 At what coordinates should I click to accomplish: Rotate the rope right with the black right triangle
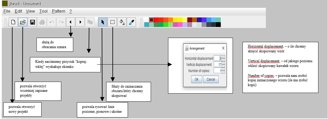(x=80, y=22)
